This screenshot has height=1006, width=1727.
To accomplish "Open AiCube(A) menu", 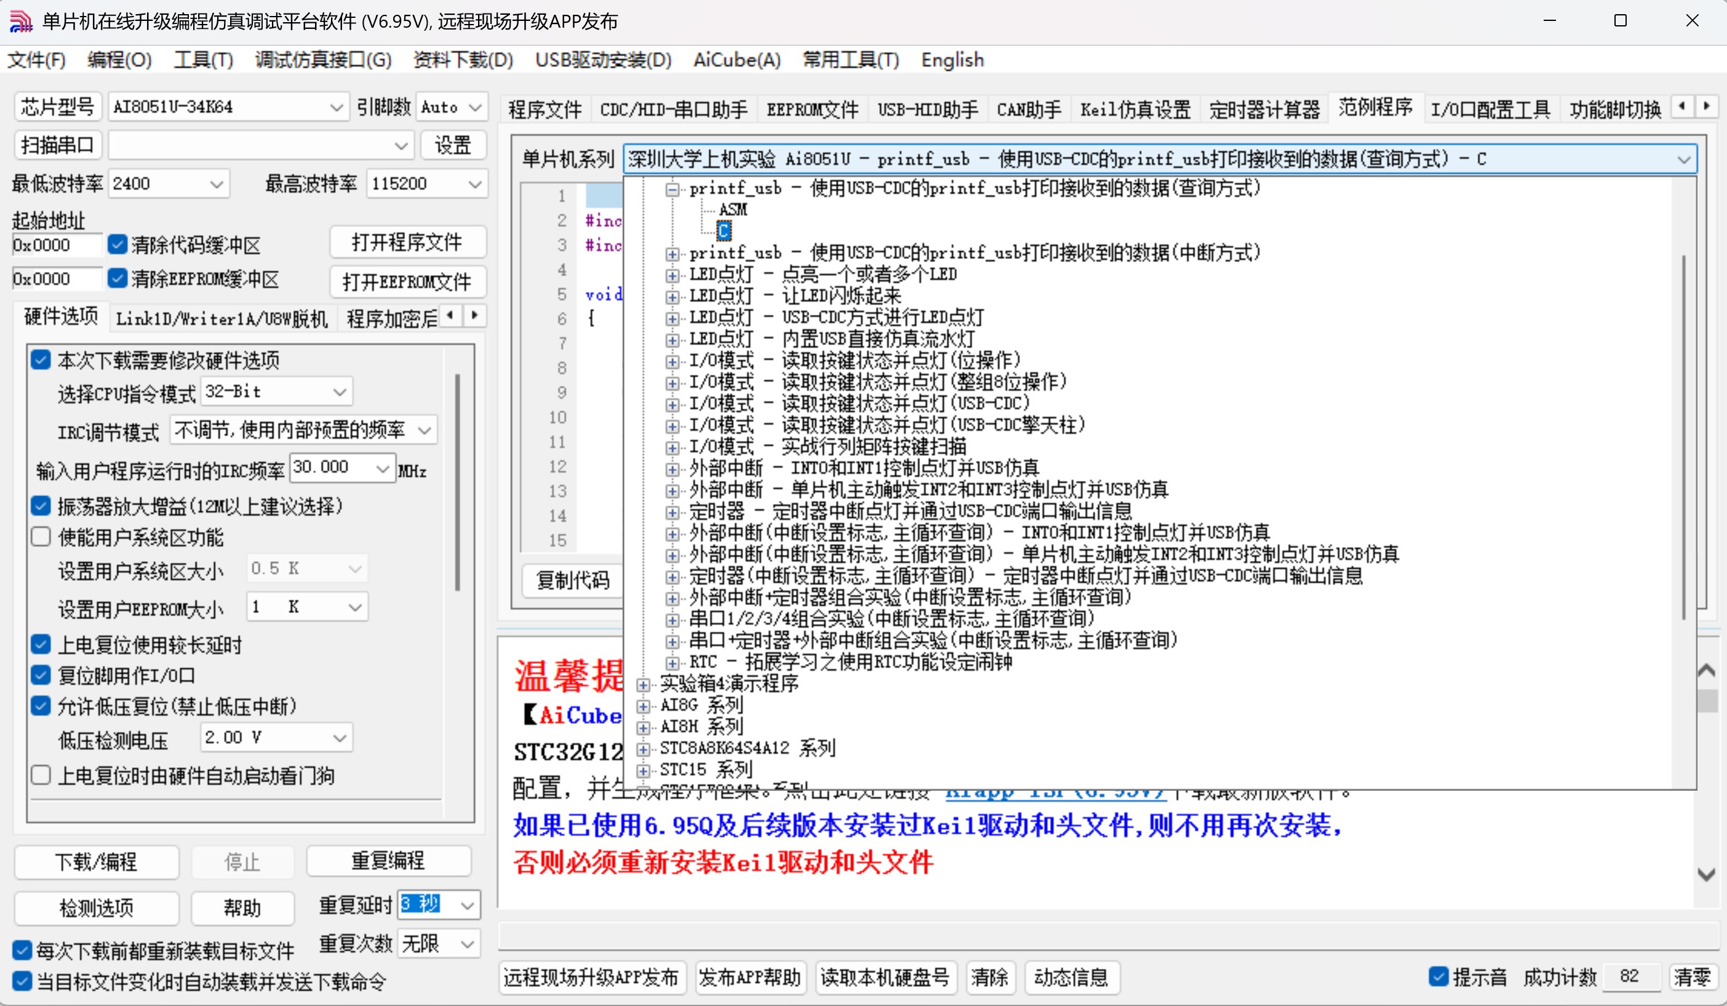I will point(736,60).
